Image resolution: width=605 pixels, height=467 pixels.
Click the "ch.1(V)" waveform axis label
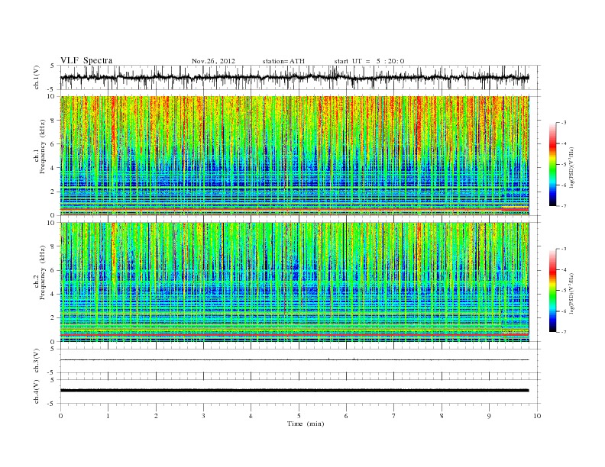tap(37, 77)
